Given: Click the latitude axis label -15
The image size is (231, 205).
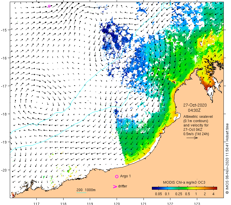Looking at the screenshot, I should (x=4, y=30).
